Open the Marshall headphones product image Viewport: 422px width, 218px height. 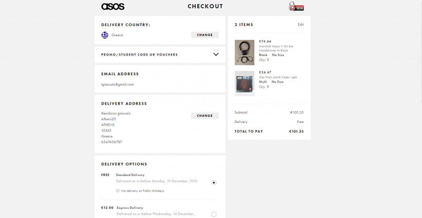[x=244, y=52]
